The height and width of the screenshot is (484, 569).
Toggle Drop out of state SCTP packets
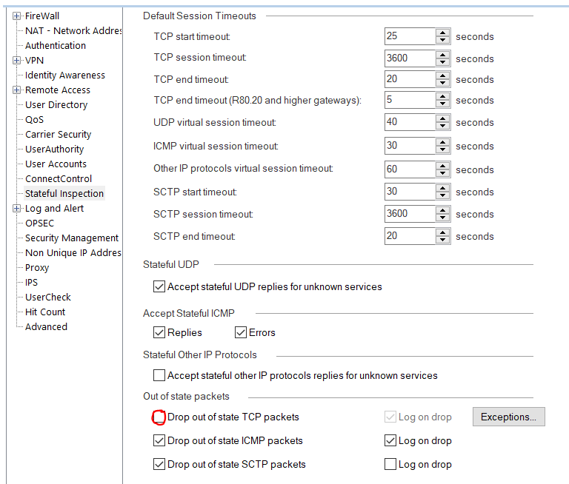pos(159,465)
